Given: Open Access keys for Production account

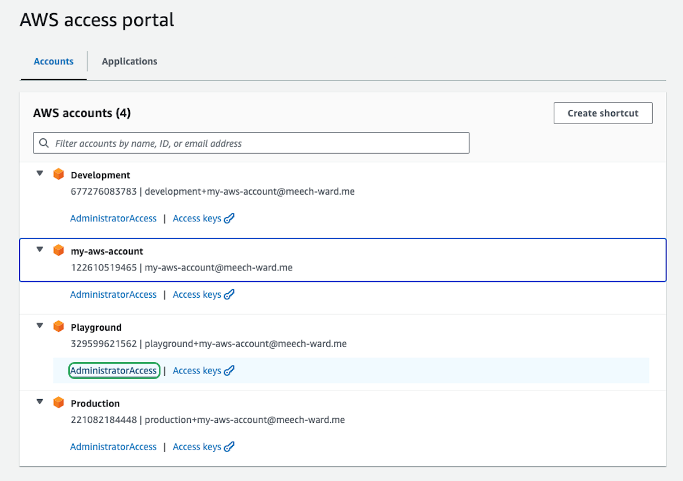Looking at the screenshot, I should [x=197, y=447].
